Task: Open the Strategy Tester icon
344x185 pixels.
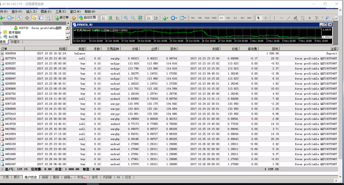Action: pyautogui.click(x=48, y=18)
